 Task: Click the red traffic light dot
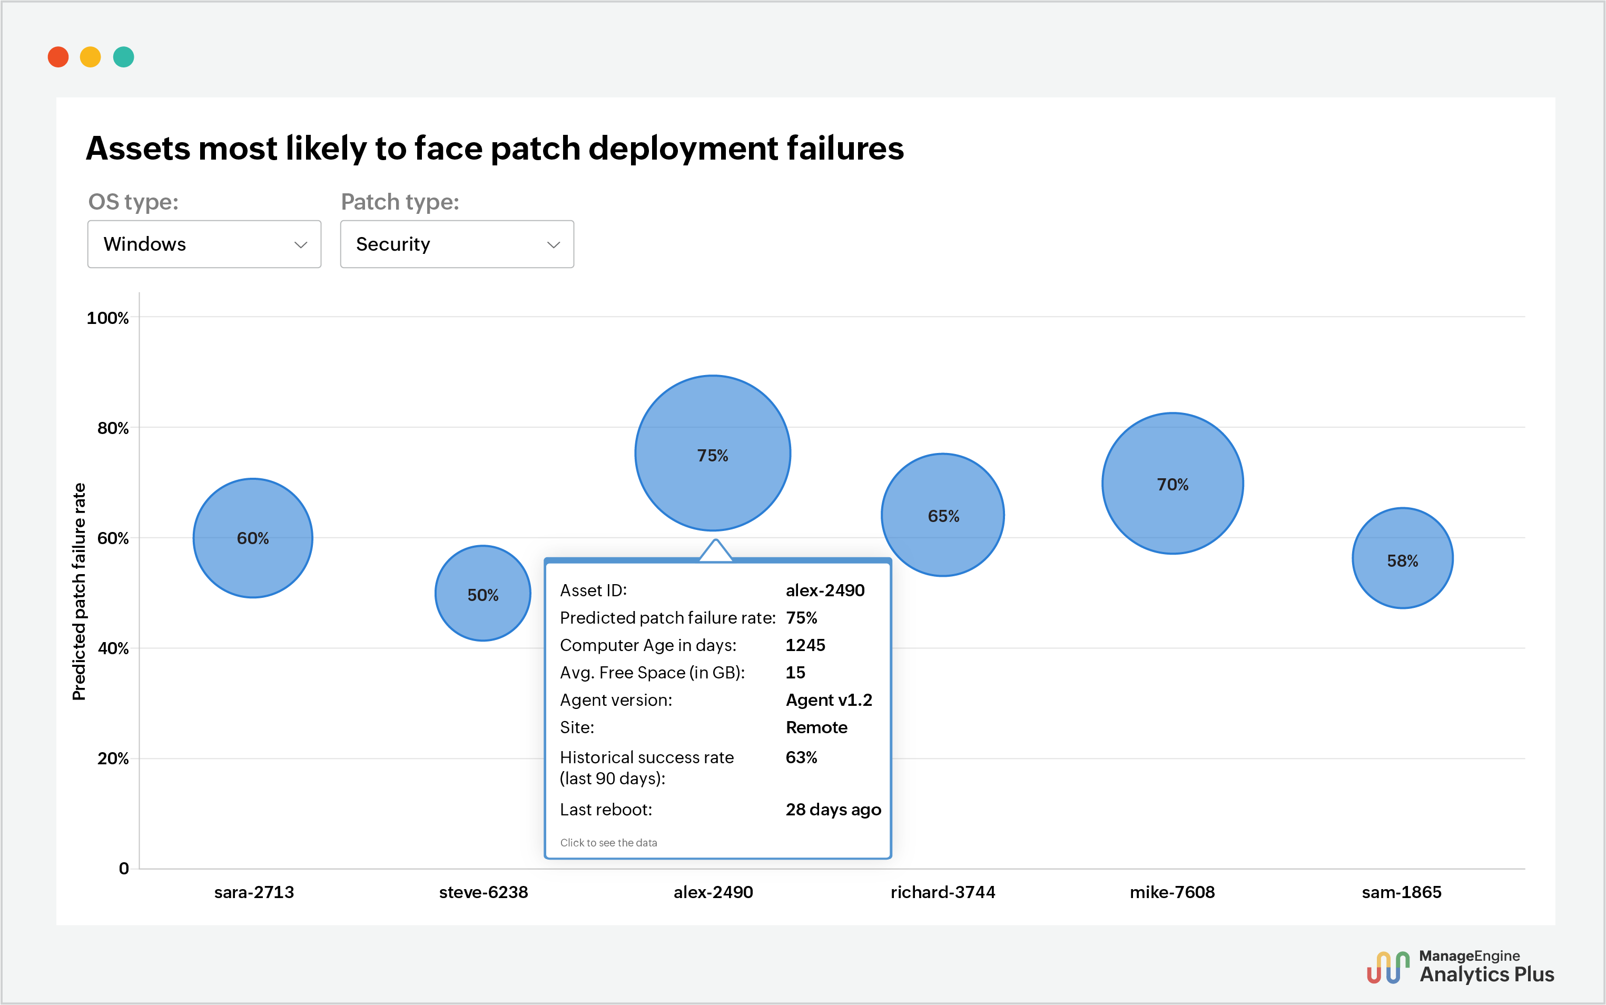(58, 56)
